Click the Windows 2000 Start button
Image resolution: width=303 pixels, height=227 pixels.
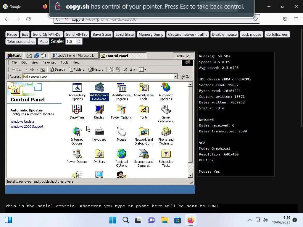coord(14,56)
